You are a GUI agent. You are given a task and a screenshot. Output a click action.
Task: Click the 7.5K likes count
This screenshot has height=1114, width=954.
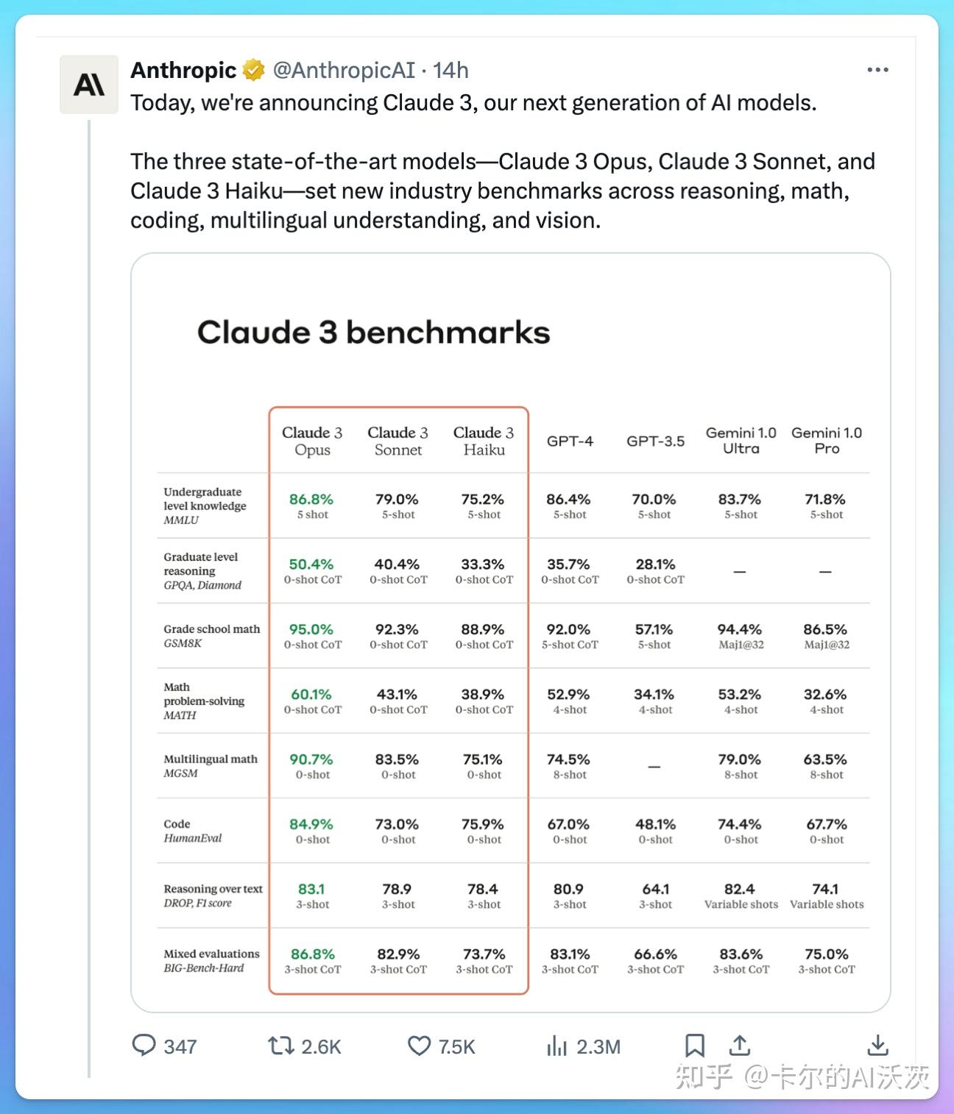click(457, 1046)
